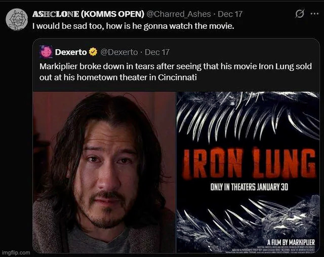Open the @Charred_Ashes handle link
This screenshot has height=257, width=324.
(179, 14)
